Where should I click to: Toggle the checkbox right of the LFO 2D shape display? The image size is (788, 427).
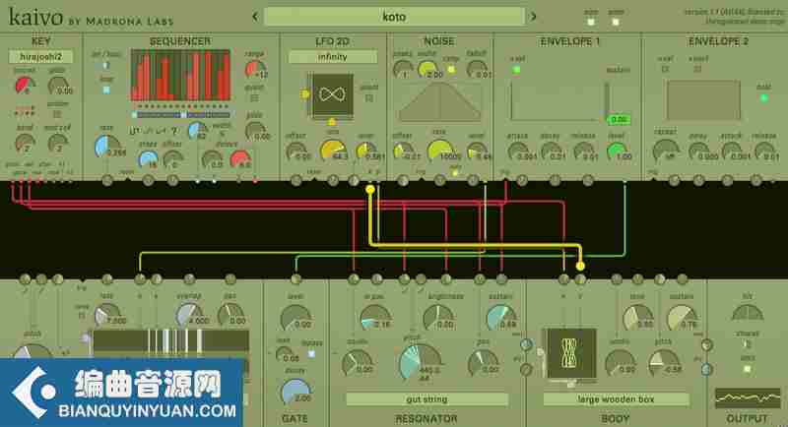click(368, 98)
